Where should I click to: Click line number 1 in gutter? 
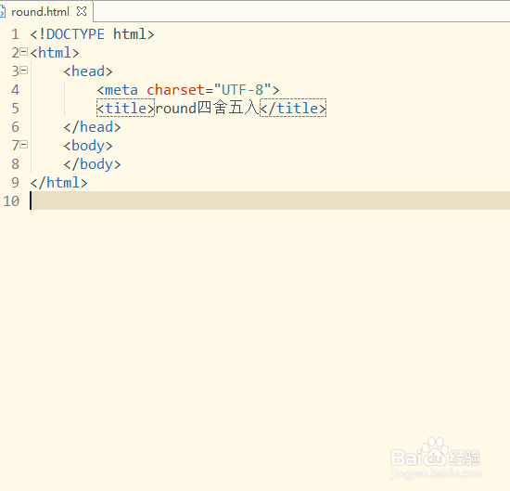(x=15, y=34)
